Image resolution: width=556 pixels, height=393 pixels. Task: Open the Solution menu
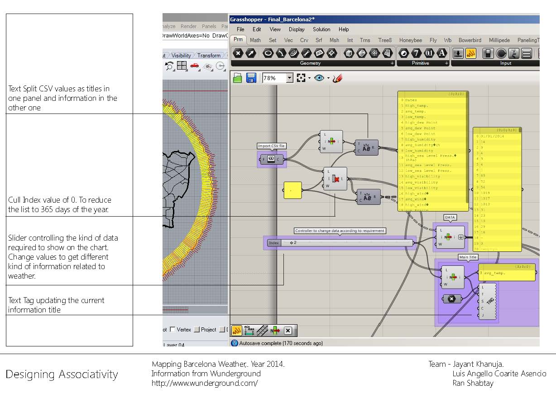[321, 29]
